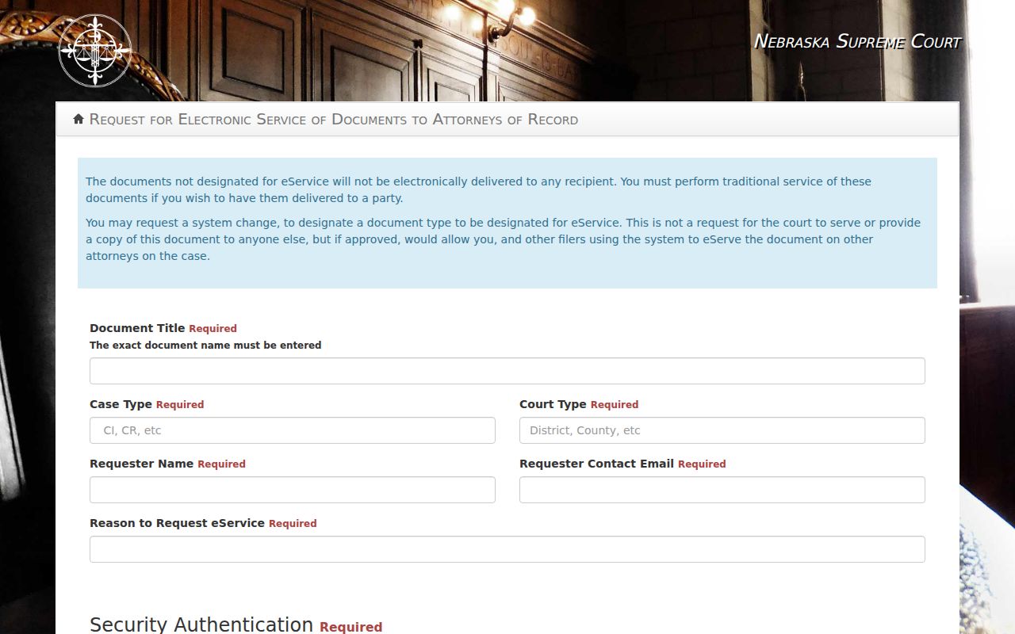Click the home icon in the header
This screenshot has width=1015, height=634.
click(79, 119)
